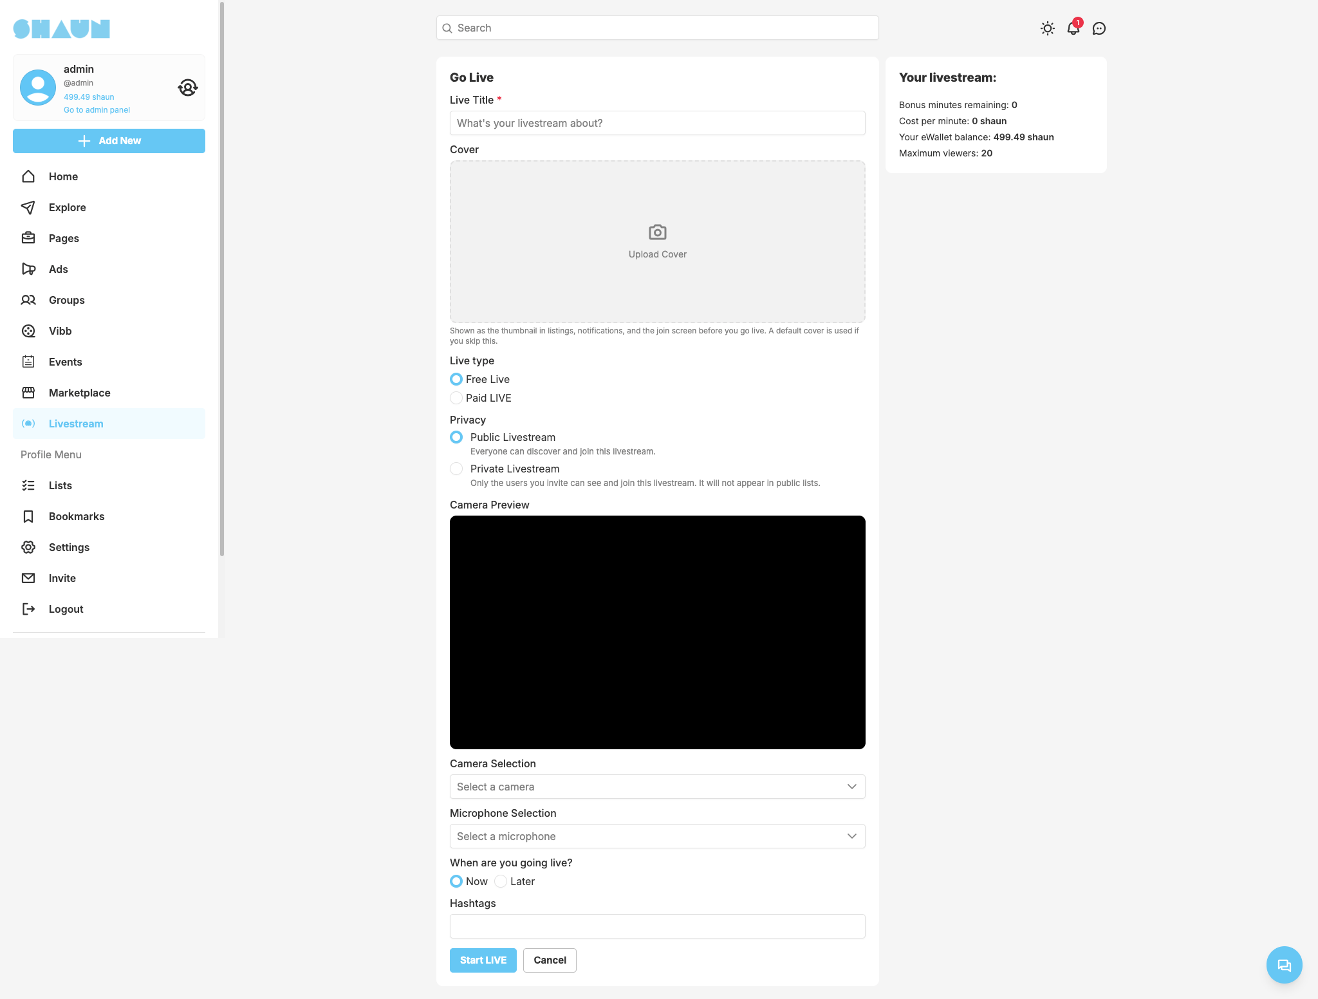The height and width of the screenshot is (999, 1318).
Task: Click the camera Upload Cover icon
Action: pyautogui.click(x=658, y=232)
